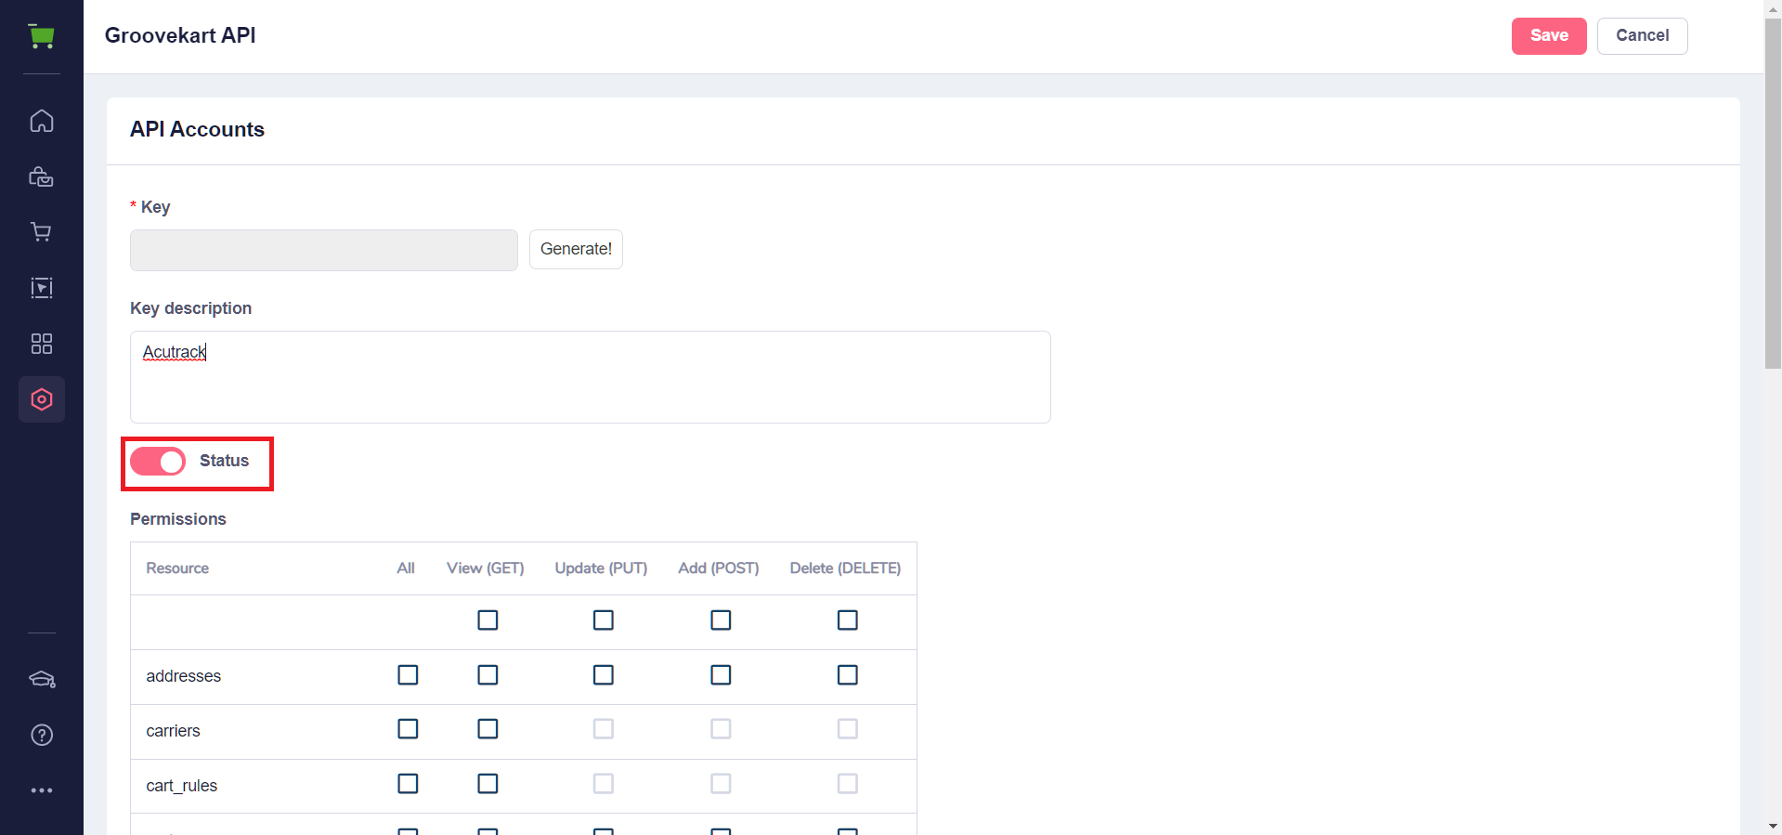The height and width of the screenshot is (835, 1782).
Task: Check Update (PUT) for addresses
Action: [604, 674]
